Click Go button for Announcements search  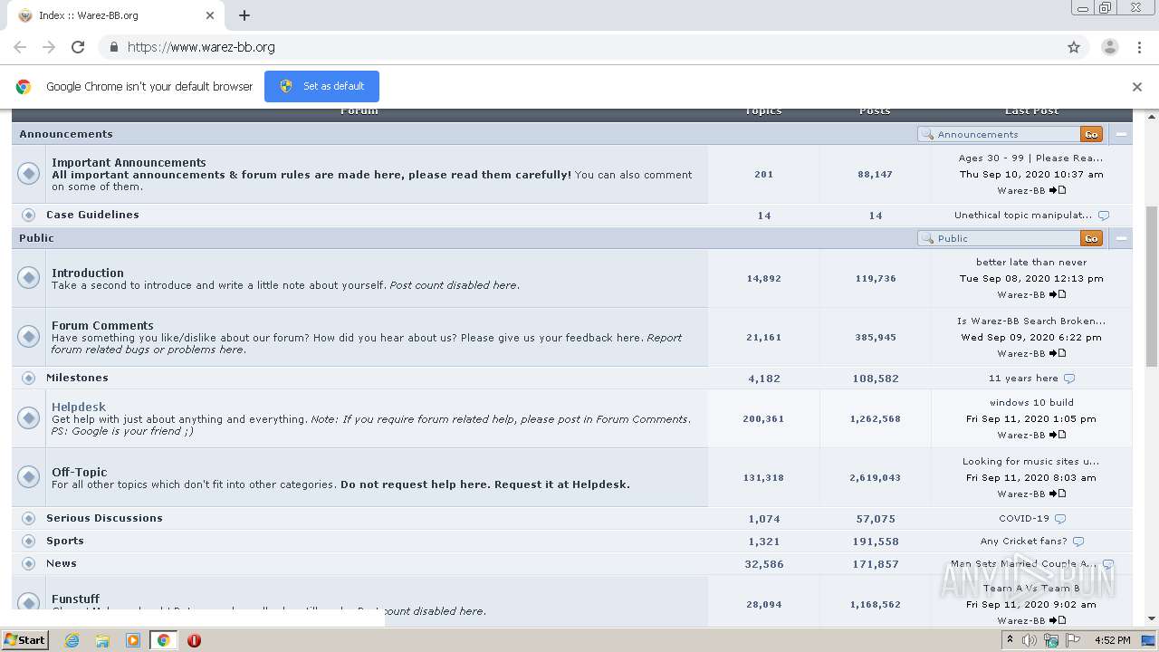(x=1091, y=134)
